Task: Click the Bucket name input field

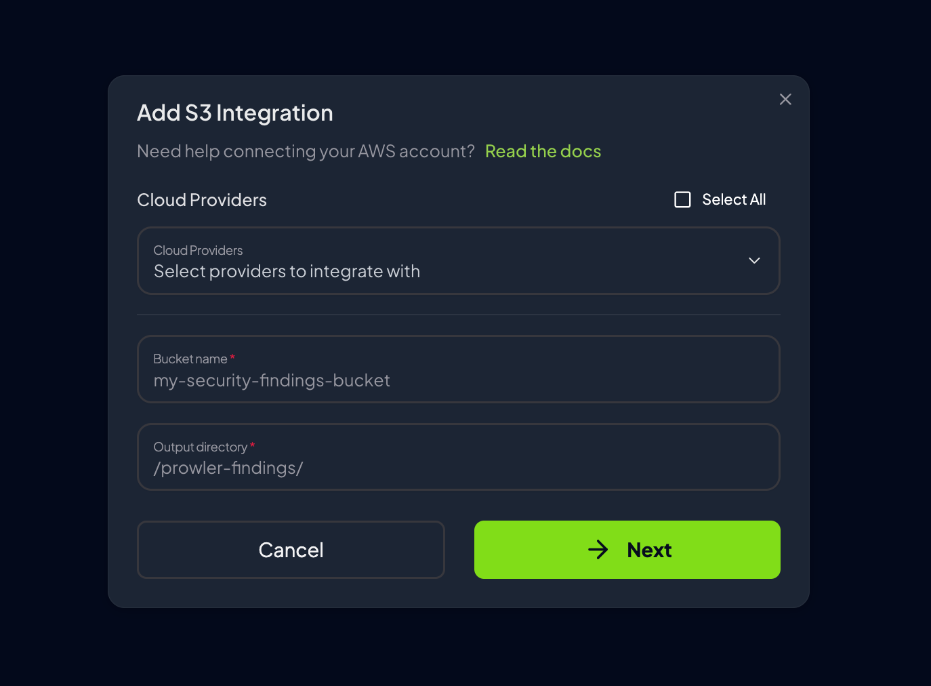Action: [458, 369]
